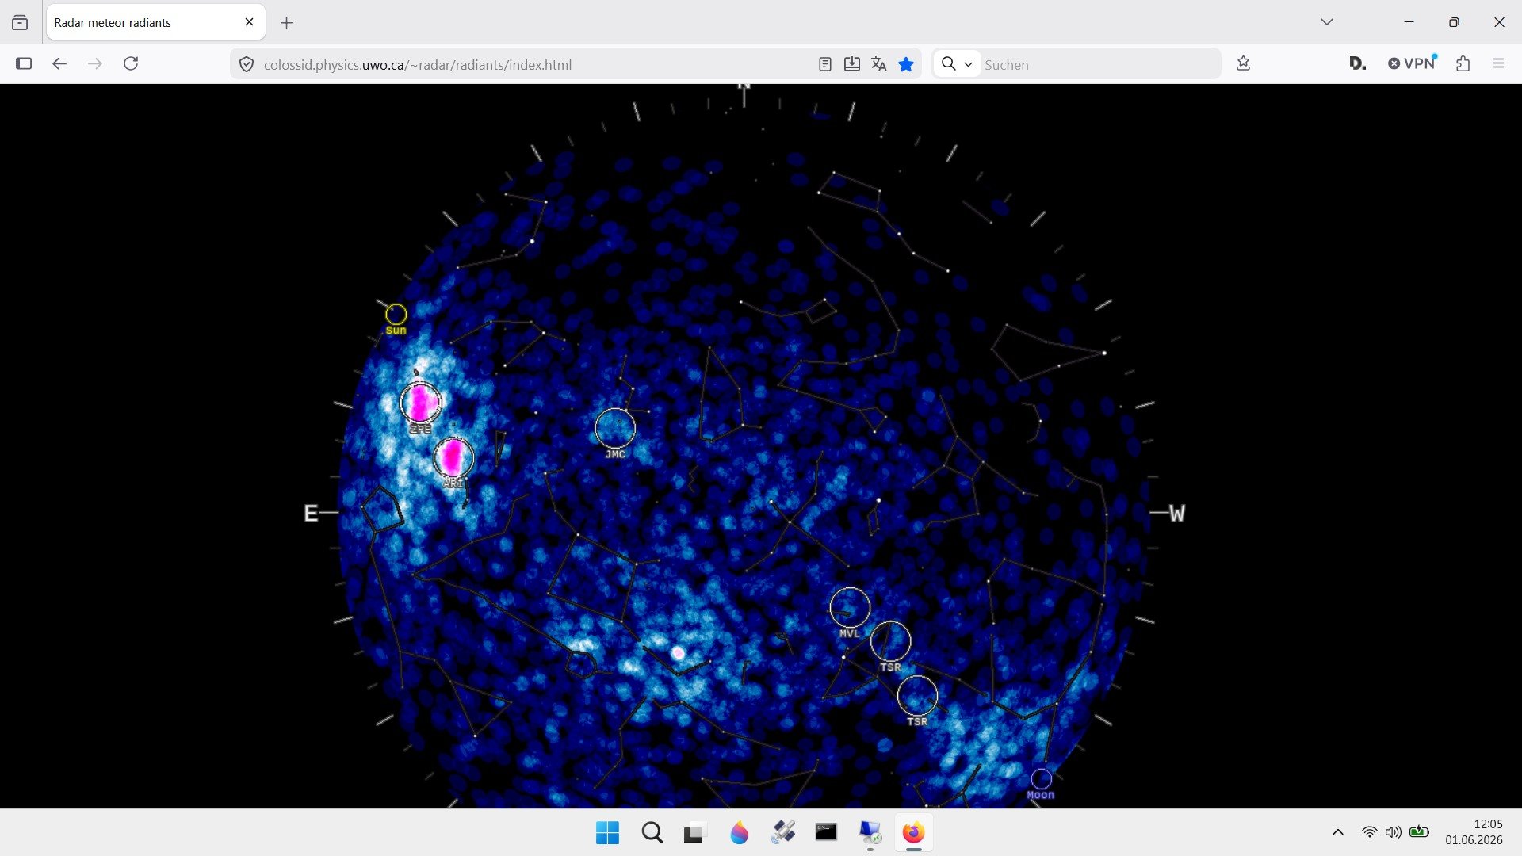Open Task View on the taskbar
Viewport: 1522px width, 856px height.
point(694,833)
